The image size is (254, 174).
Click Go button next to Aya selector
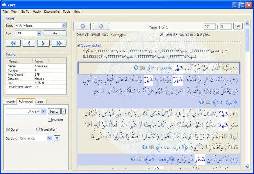tap(55, 33)
